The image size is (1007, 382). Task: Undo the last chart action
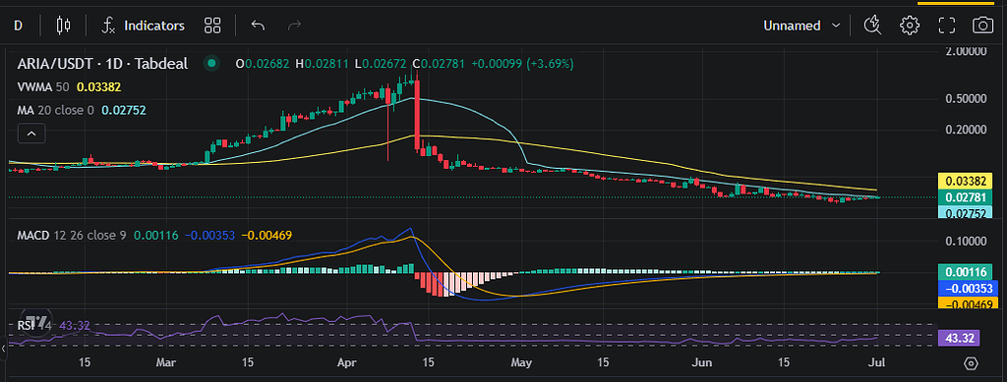coord(258,26)
